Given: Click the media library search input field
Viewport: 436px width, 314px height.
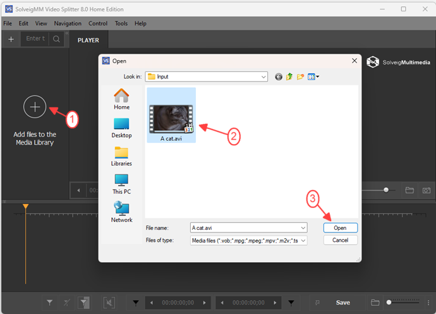Looking at the screenshot, I should [x=35, y=39].
